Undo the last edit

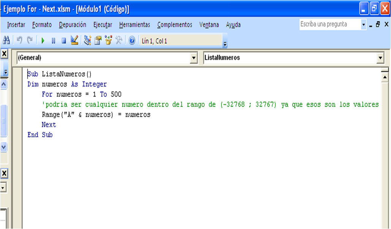[x=20, y=41]
